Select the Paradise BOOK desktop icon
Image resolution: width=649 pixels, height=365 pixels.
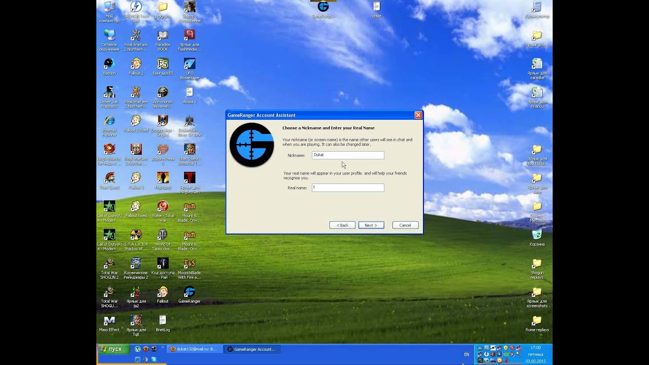163,41
